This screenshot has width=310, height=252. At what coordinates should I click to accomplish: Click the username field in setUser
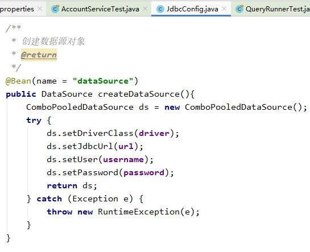123,159
